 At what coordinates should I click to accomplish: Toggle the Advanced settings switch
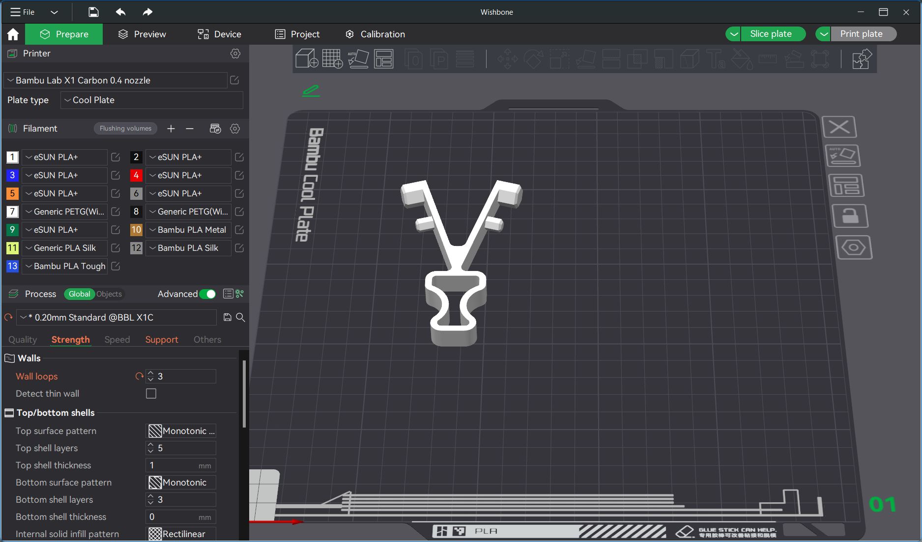207,294
